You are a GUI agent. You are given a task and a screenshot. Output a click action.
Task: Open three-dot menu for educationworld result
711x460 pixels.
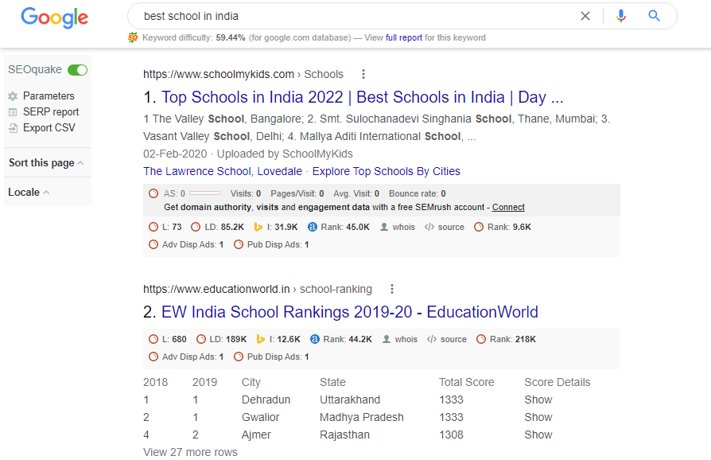pos(392,289)
